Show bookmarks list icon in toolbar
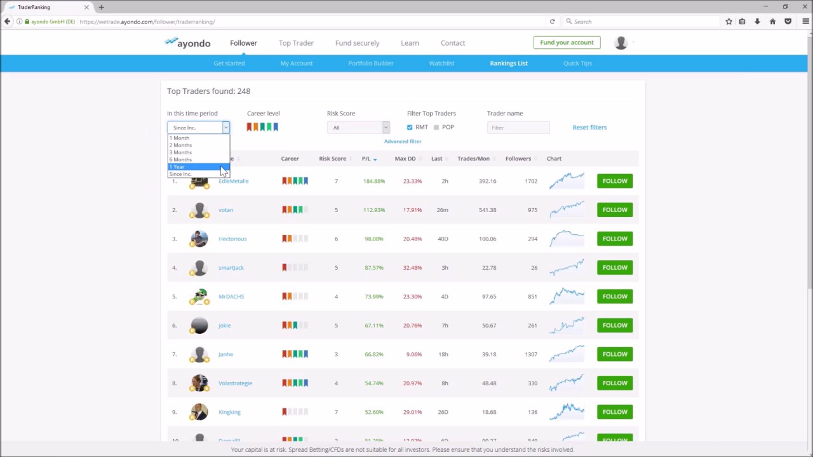813x457 pixels. pyautogui.click(x=742, y=22)
